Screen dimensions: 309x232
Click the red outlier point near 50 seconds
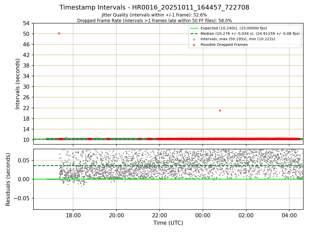coord(59,33)
